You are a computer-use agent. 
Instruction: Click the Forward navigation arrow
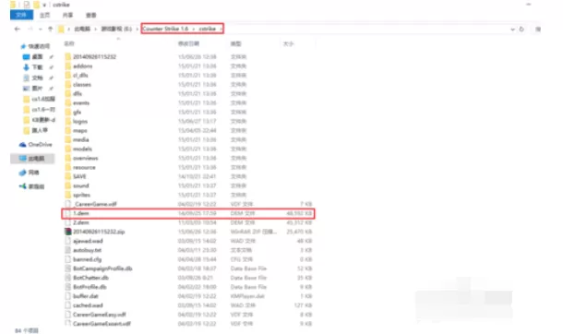coord(30,29)
